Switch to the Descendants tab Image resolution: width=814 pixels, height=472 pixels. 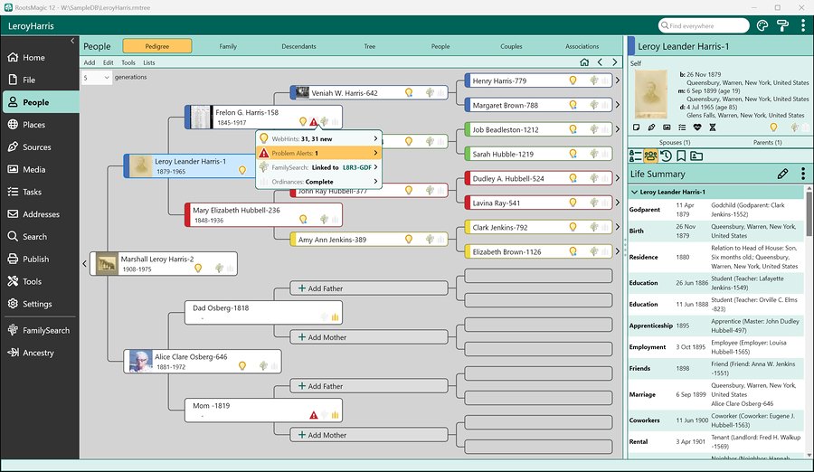(298, 46)
